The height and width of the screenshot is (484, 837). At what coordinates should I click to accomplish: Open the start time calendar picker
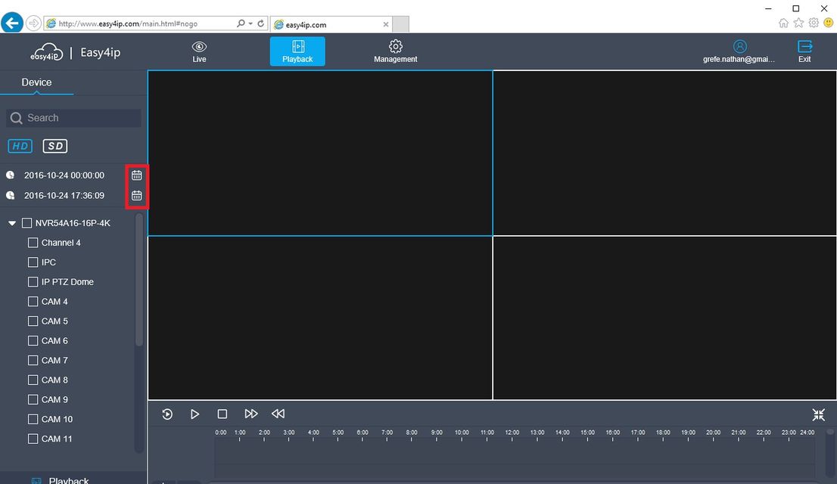pyautogui.click(x=137, y=175)
